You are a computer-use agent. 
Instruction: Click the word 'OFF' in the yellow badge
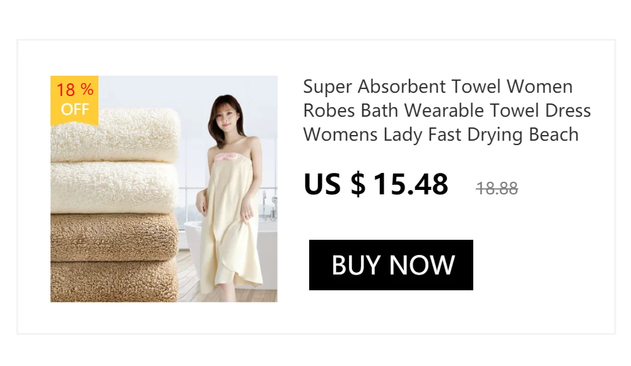[75, 110]
